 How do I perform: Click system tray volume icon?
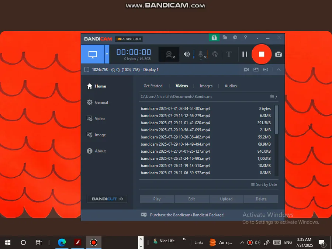tap(257, 243)
